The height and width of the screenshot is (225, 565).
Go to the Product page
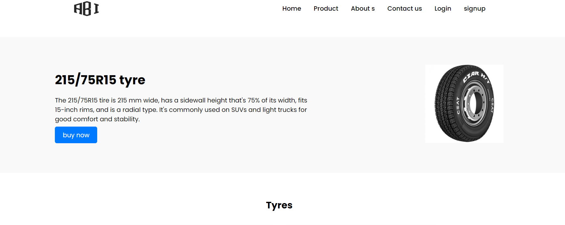pyautogui.click(x=326, y=8)
